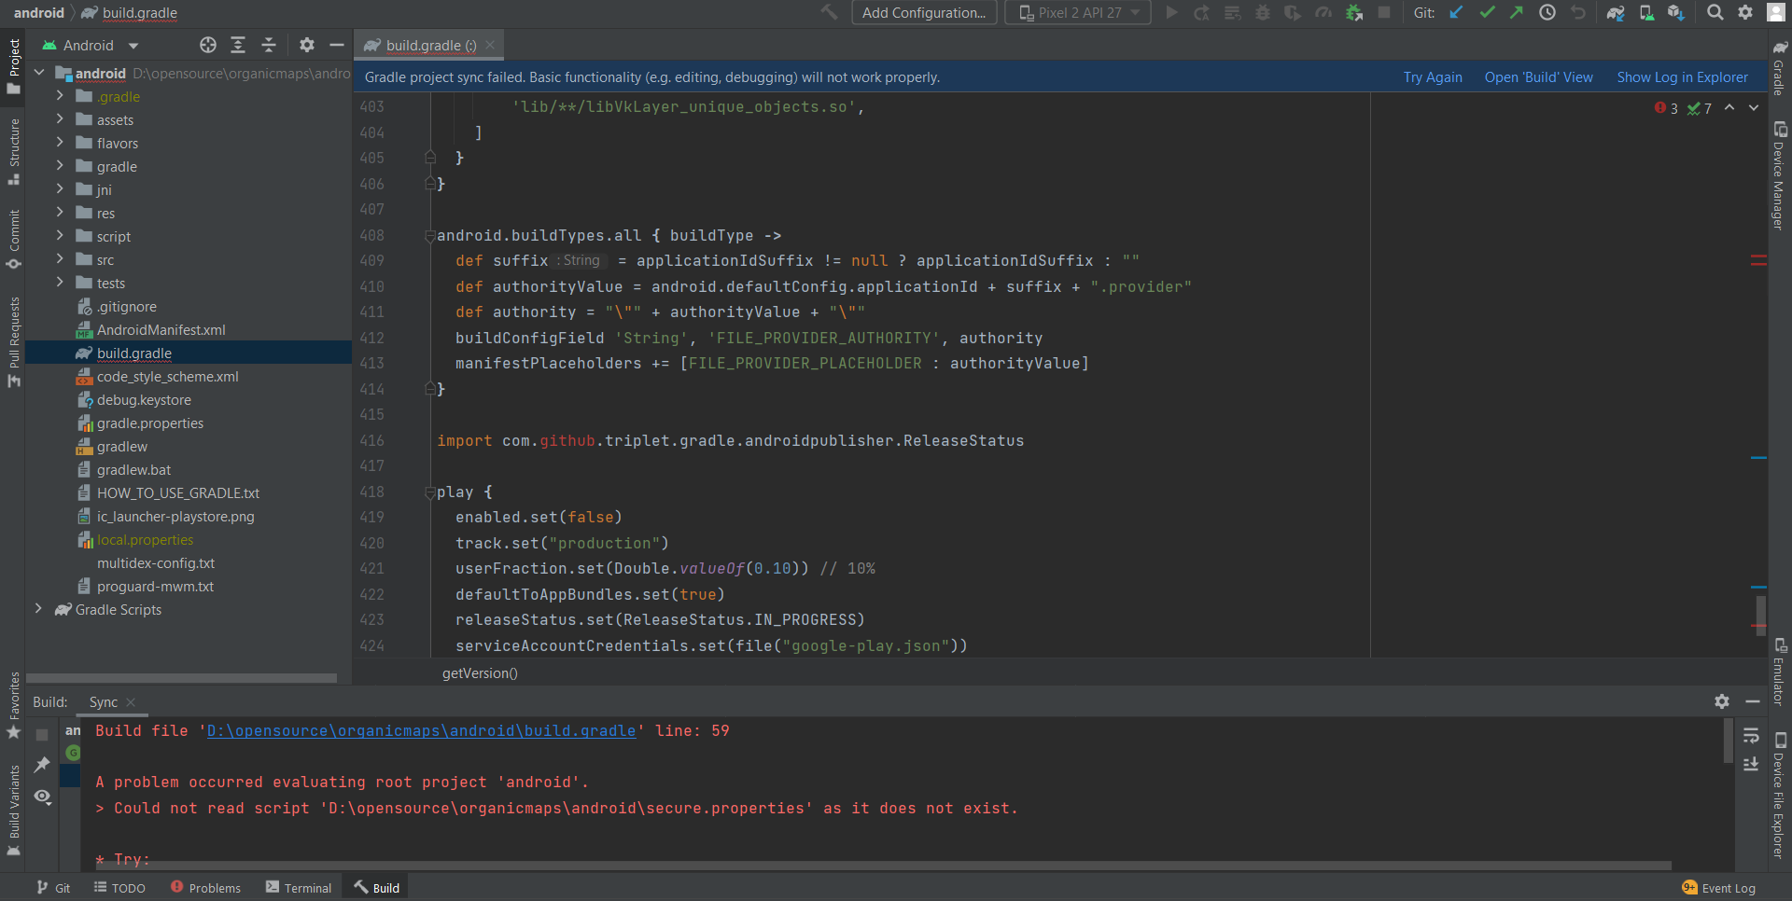
Task: Toggle Pin Tab icon in Build panel
Action: [42, 765]
